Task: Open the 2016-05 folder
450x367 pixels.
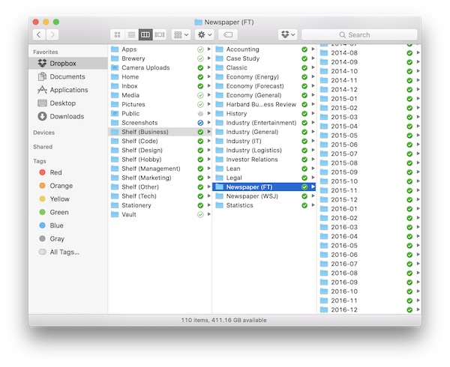Action: click(x=344, y=245)
